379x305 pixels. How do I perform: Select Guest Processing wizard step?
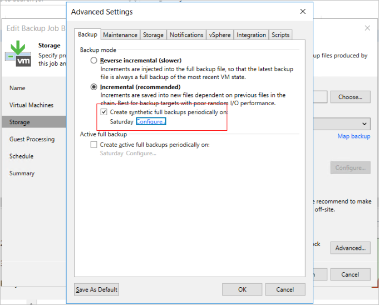click(32, 139)
